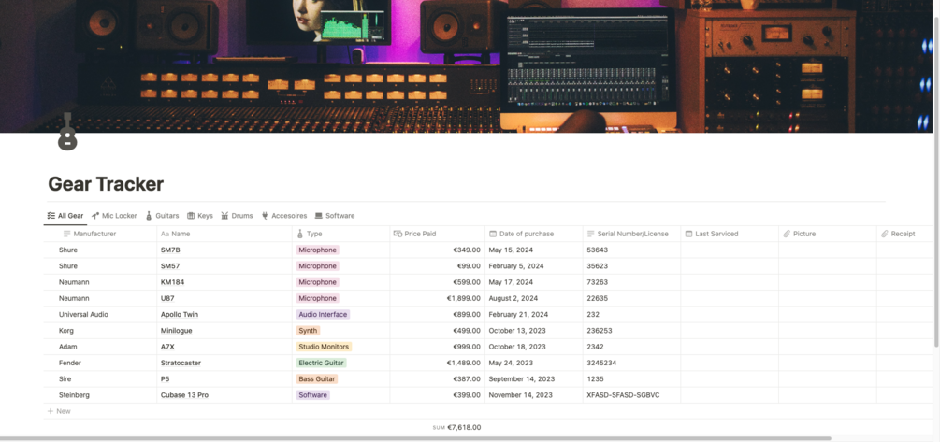Open Price Paid column header menu
The image size is (940, 442).
coord(438,234)
